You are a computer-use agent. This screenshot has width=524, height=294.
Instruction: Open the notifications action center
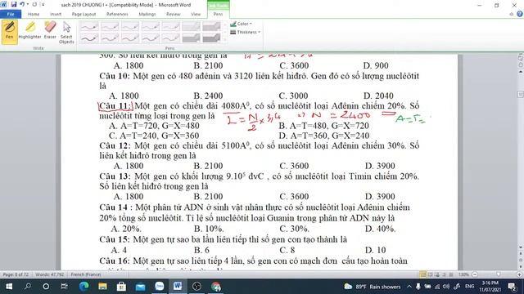(x=512, y=287)
